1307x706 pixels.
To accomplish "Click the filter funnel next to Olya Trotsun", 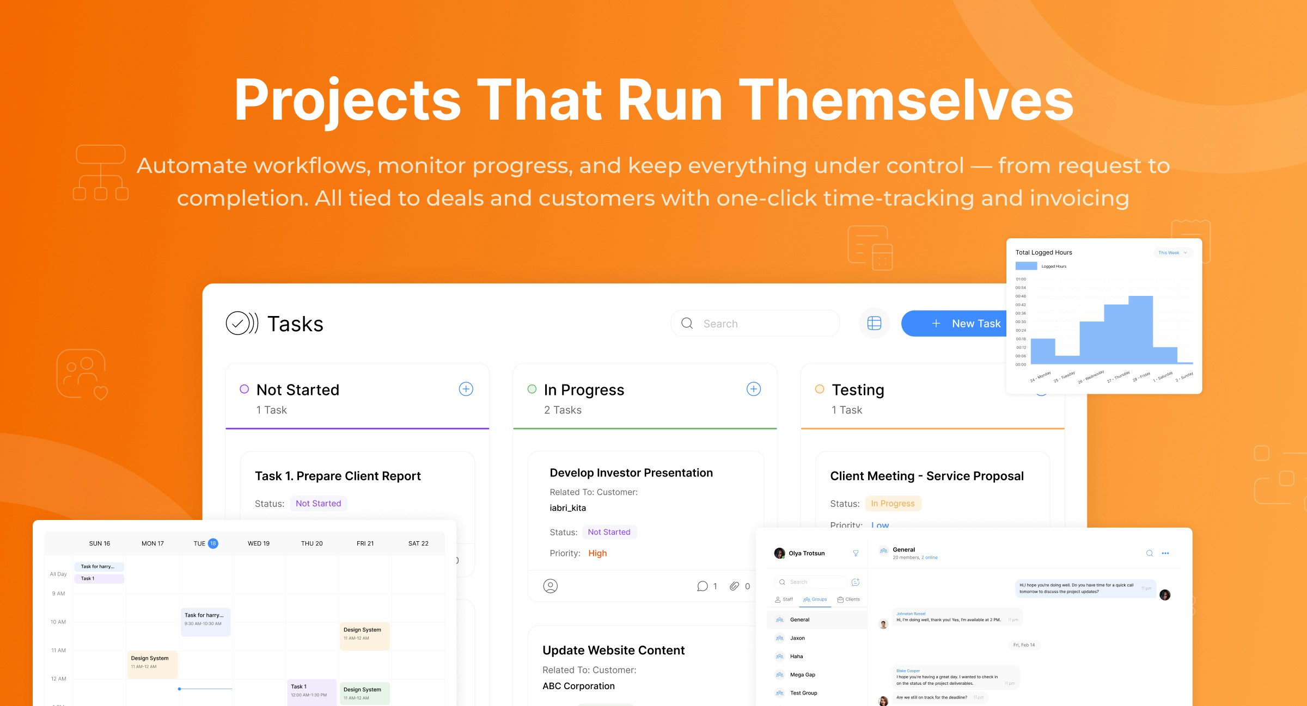I will [856, 553].
